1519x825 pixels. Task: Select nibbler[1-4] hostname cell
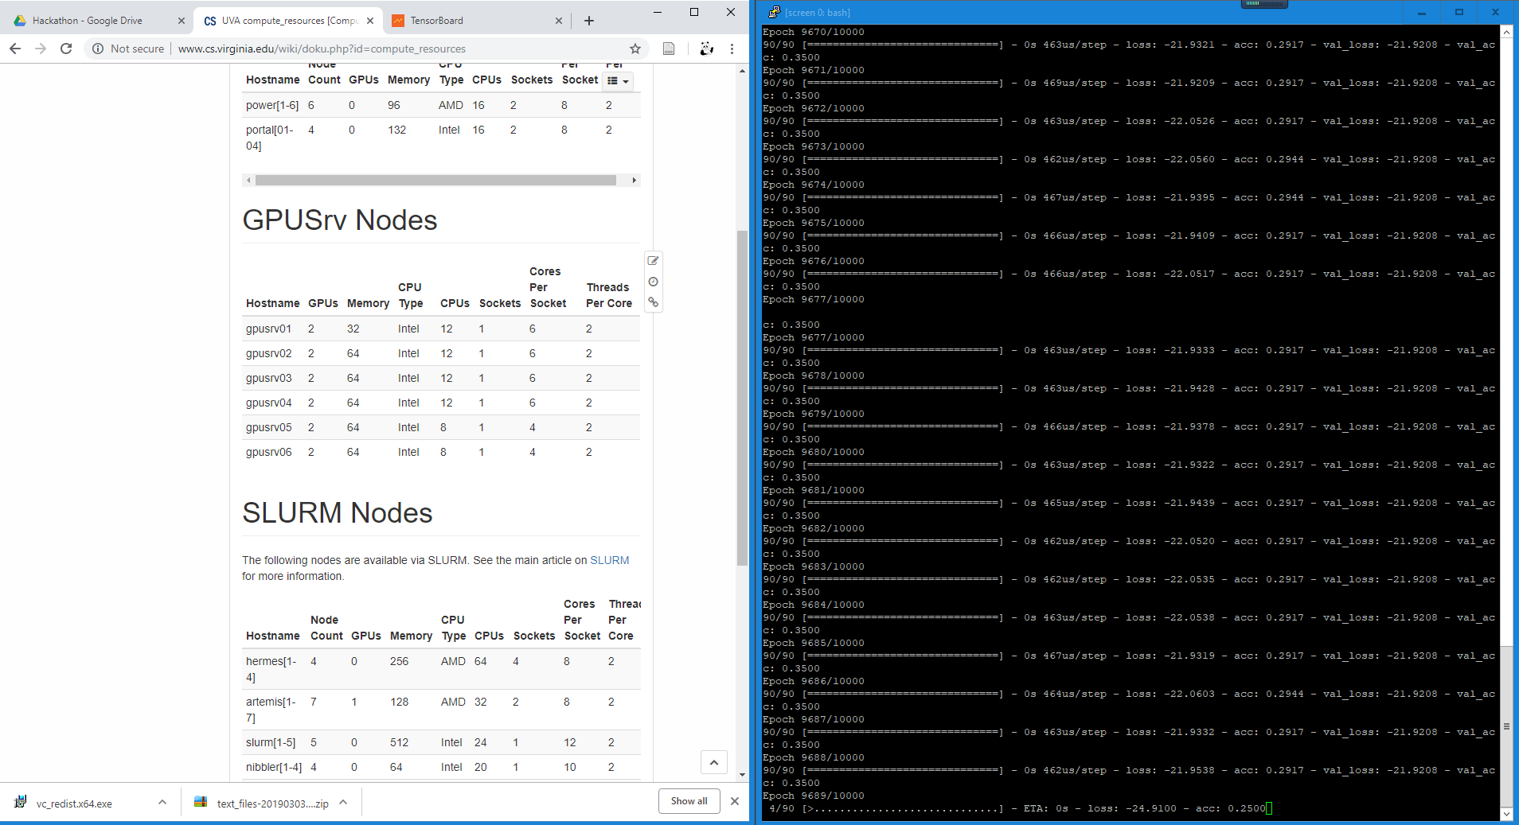click(x=274, y=767)
